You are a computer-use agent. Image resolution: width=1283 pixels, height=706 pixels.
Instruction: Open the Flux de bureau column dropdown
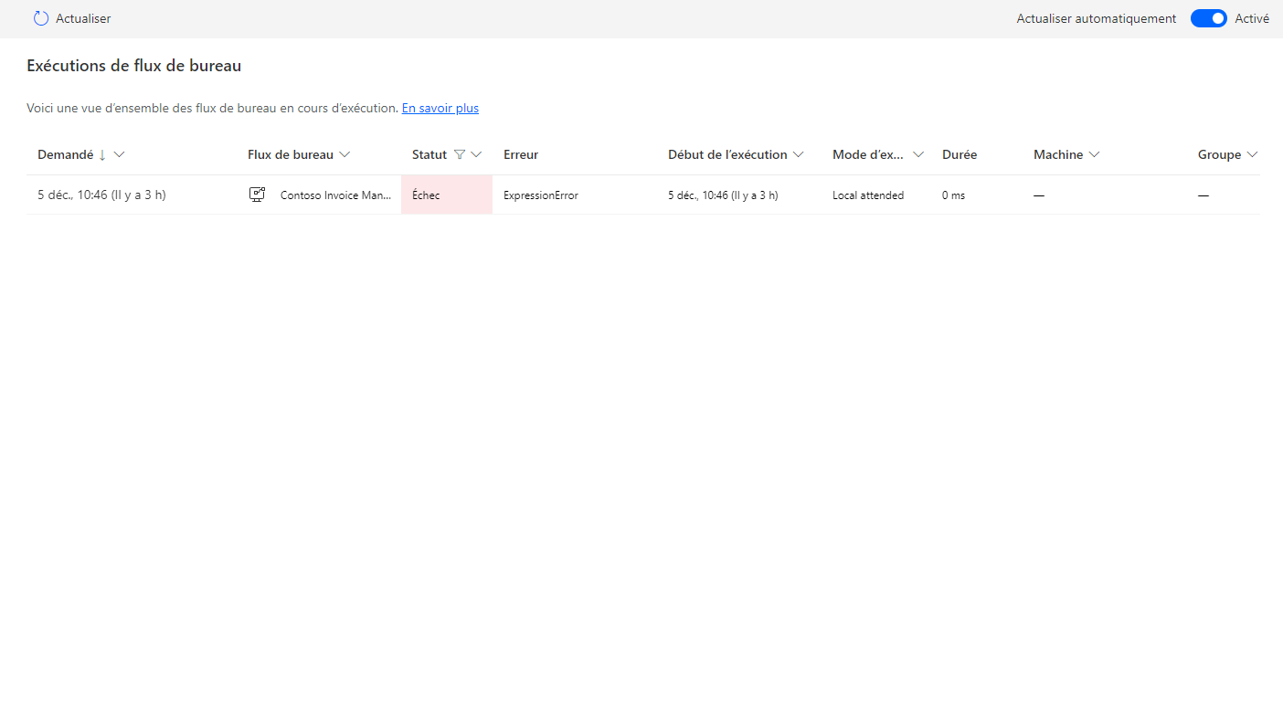[345, 154]
